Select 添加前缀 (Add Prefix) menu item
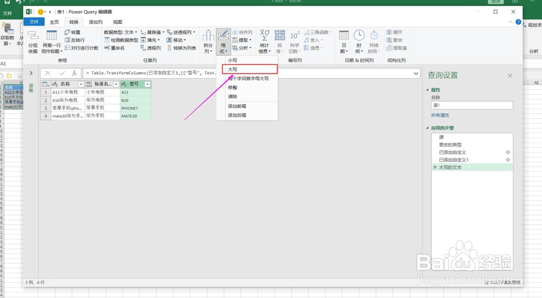Image resolution: width=542 pixels, height=298 pixels. pyautogui.click(x=247, y=106)
